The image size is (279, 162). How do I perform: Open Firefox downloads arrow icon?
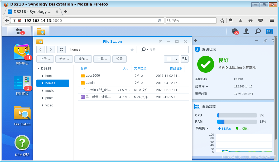click(240, 21)
